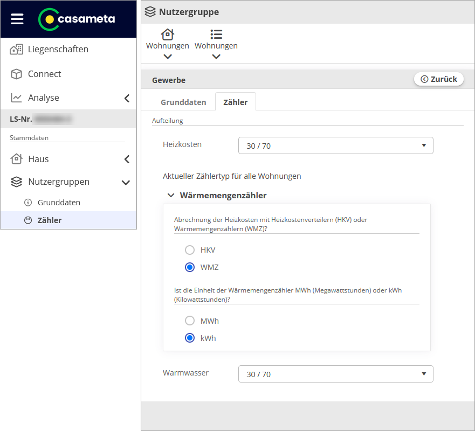Switch to the Grunddaten tab
Image resolution: width=475 pixels, height=431 pixels.
coord(183,102)
